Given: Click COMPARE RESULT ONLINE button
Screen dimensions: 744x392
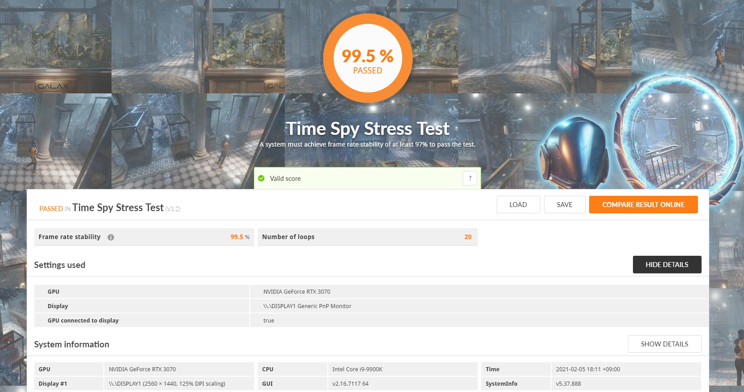Looking at the screenshot, I should [x=643, y=205].
